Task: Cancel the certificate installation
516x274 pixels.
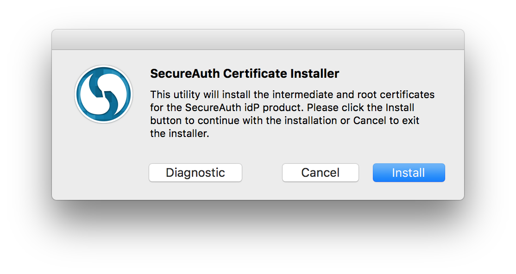Action: tap(320, 173)
